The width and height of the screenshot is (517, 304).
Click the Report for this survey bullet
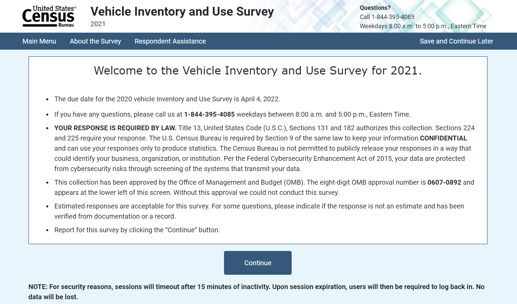pos(137,230)
